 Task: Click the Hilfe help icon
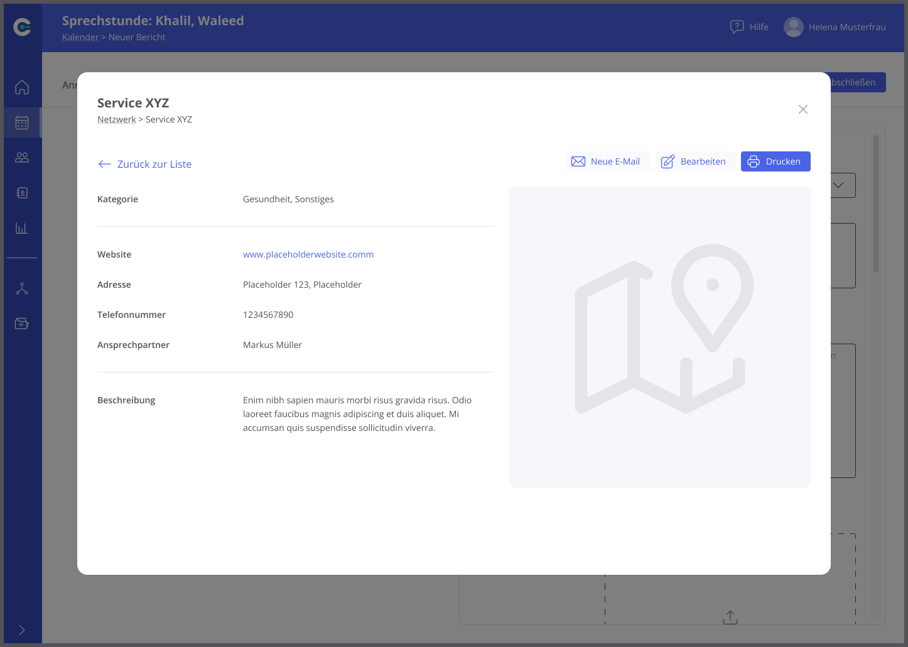[x=737, y=27]
